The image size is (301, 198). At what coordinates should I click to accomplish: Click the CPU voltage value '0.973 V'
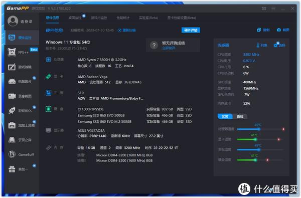point(249,61)
